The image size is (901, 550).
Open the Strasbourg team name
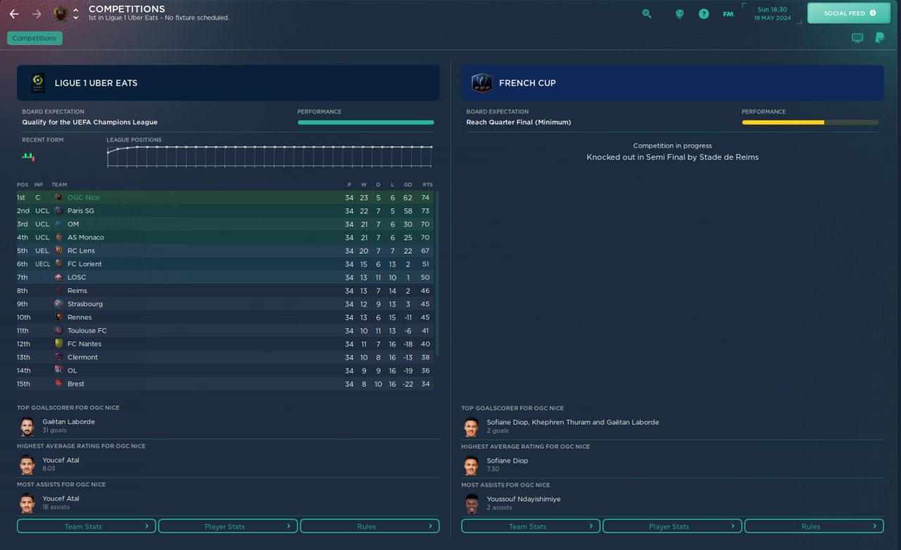(85, 304)
